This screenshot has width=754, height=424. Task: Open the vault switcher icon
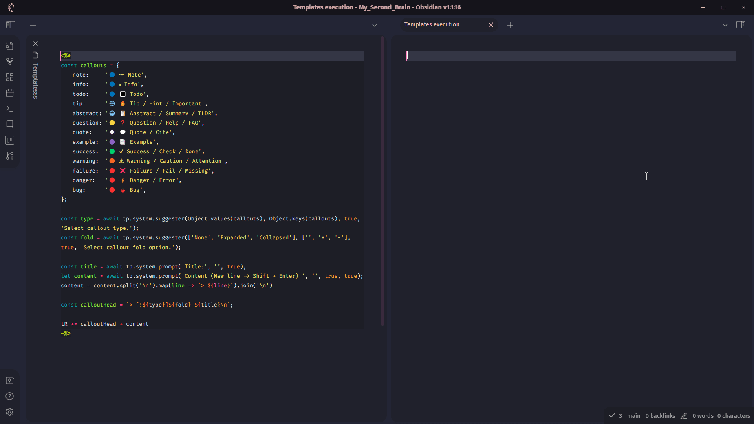coord(10,380)
